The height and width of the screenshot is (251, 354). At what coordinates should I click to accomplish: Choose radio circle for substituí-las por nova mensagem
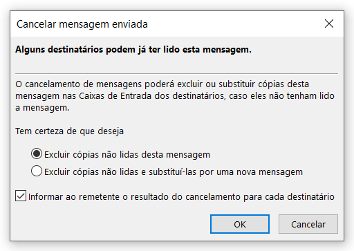click(x=37, y=171)
